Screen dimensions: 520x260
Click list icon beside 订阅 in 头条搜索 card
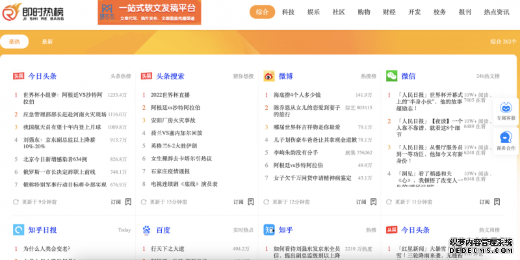click(x=251, y=201)
